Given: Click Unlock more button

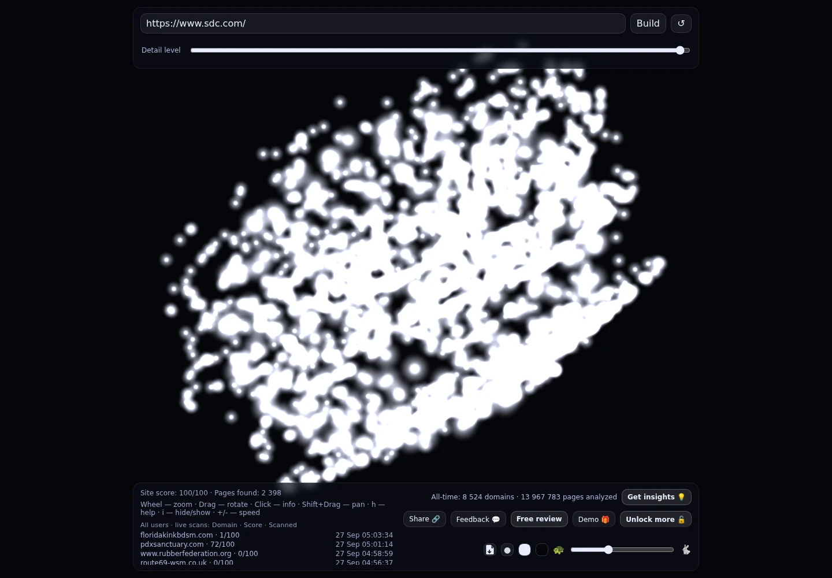Looking at the screenshot, I should tap(656, 519).
